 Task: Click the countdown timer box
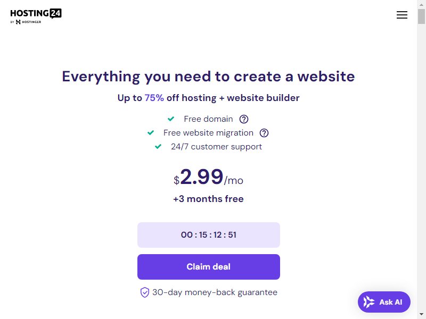click(209, 235)
